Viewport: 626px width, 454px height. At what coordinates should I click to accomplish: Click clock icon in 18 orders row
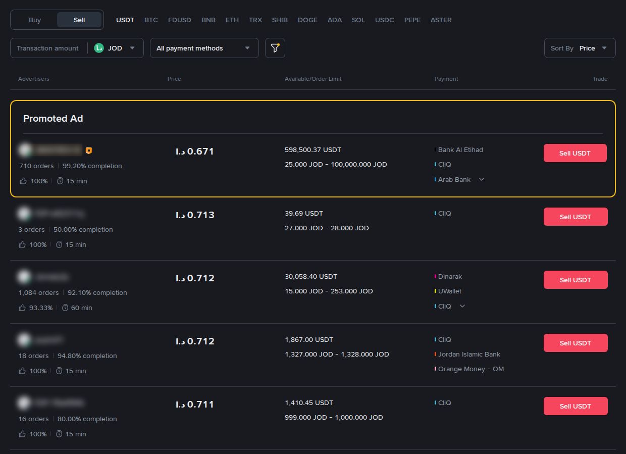[59, 371]
